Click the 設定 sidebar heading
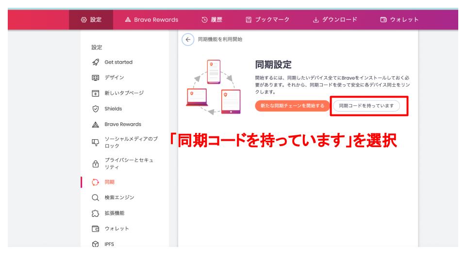The height and width of the screenshot is (262, 466). tap(97, 47)
